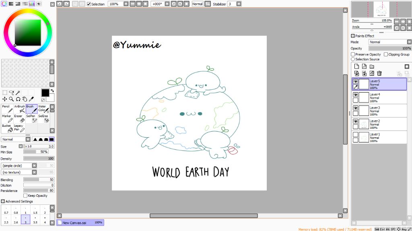412x231 pixels.
Task: Click the black foreground color swatch
Action: [x=45, y=93]
